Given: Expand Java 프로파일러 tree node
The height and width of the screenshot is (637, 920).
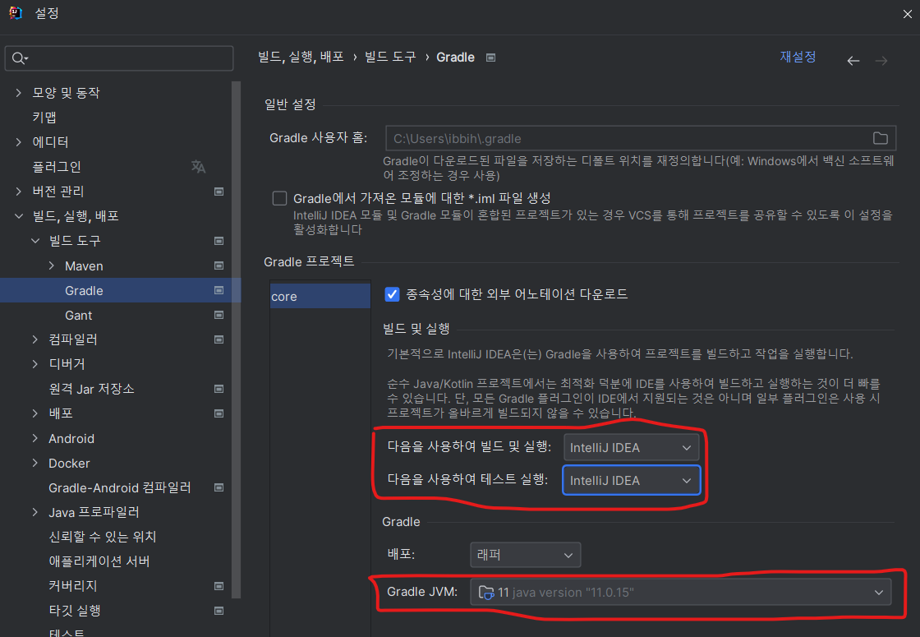Looking at the screenshot, I should [x=35, y=512].
